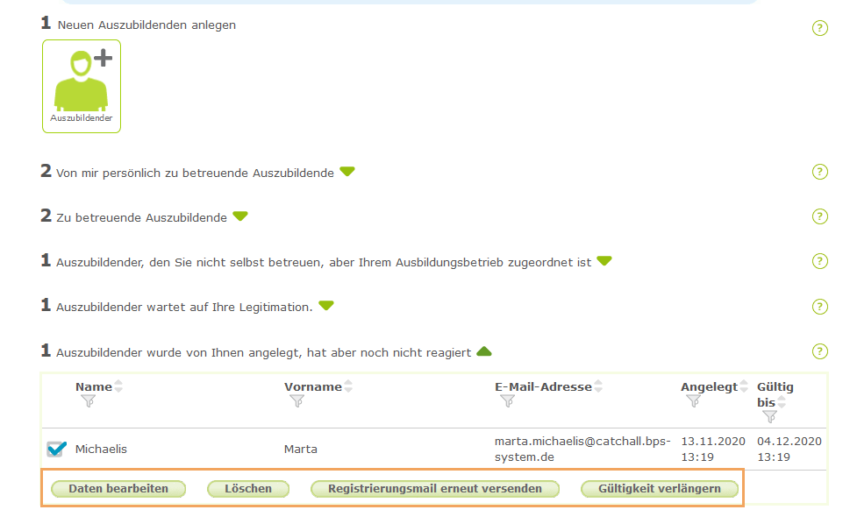The image size is (850, 531).
Task: Sort by Gültig bis column arrows
Action: [x=782, y=402]
